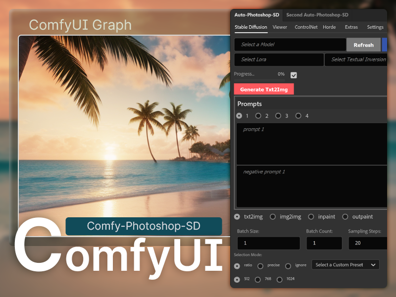Enable outpaint mode
This screenshot has height=297, width=396.
(x=346, y=216)
